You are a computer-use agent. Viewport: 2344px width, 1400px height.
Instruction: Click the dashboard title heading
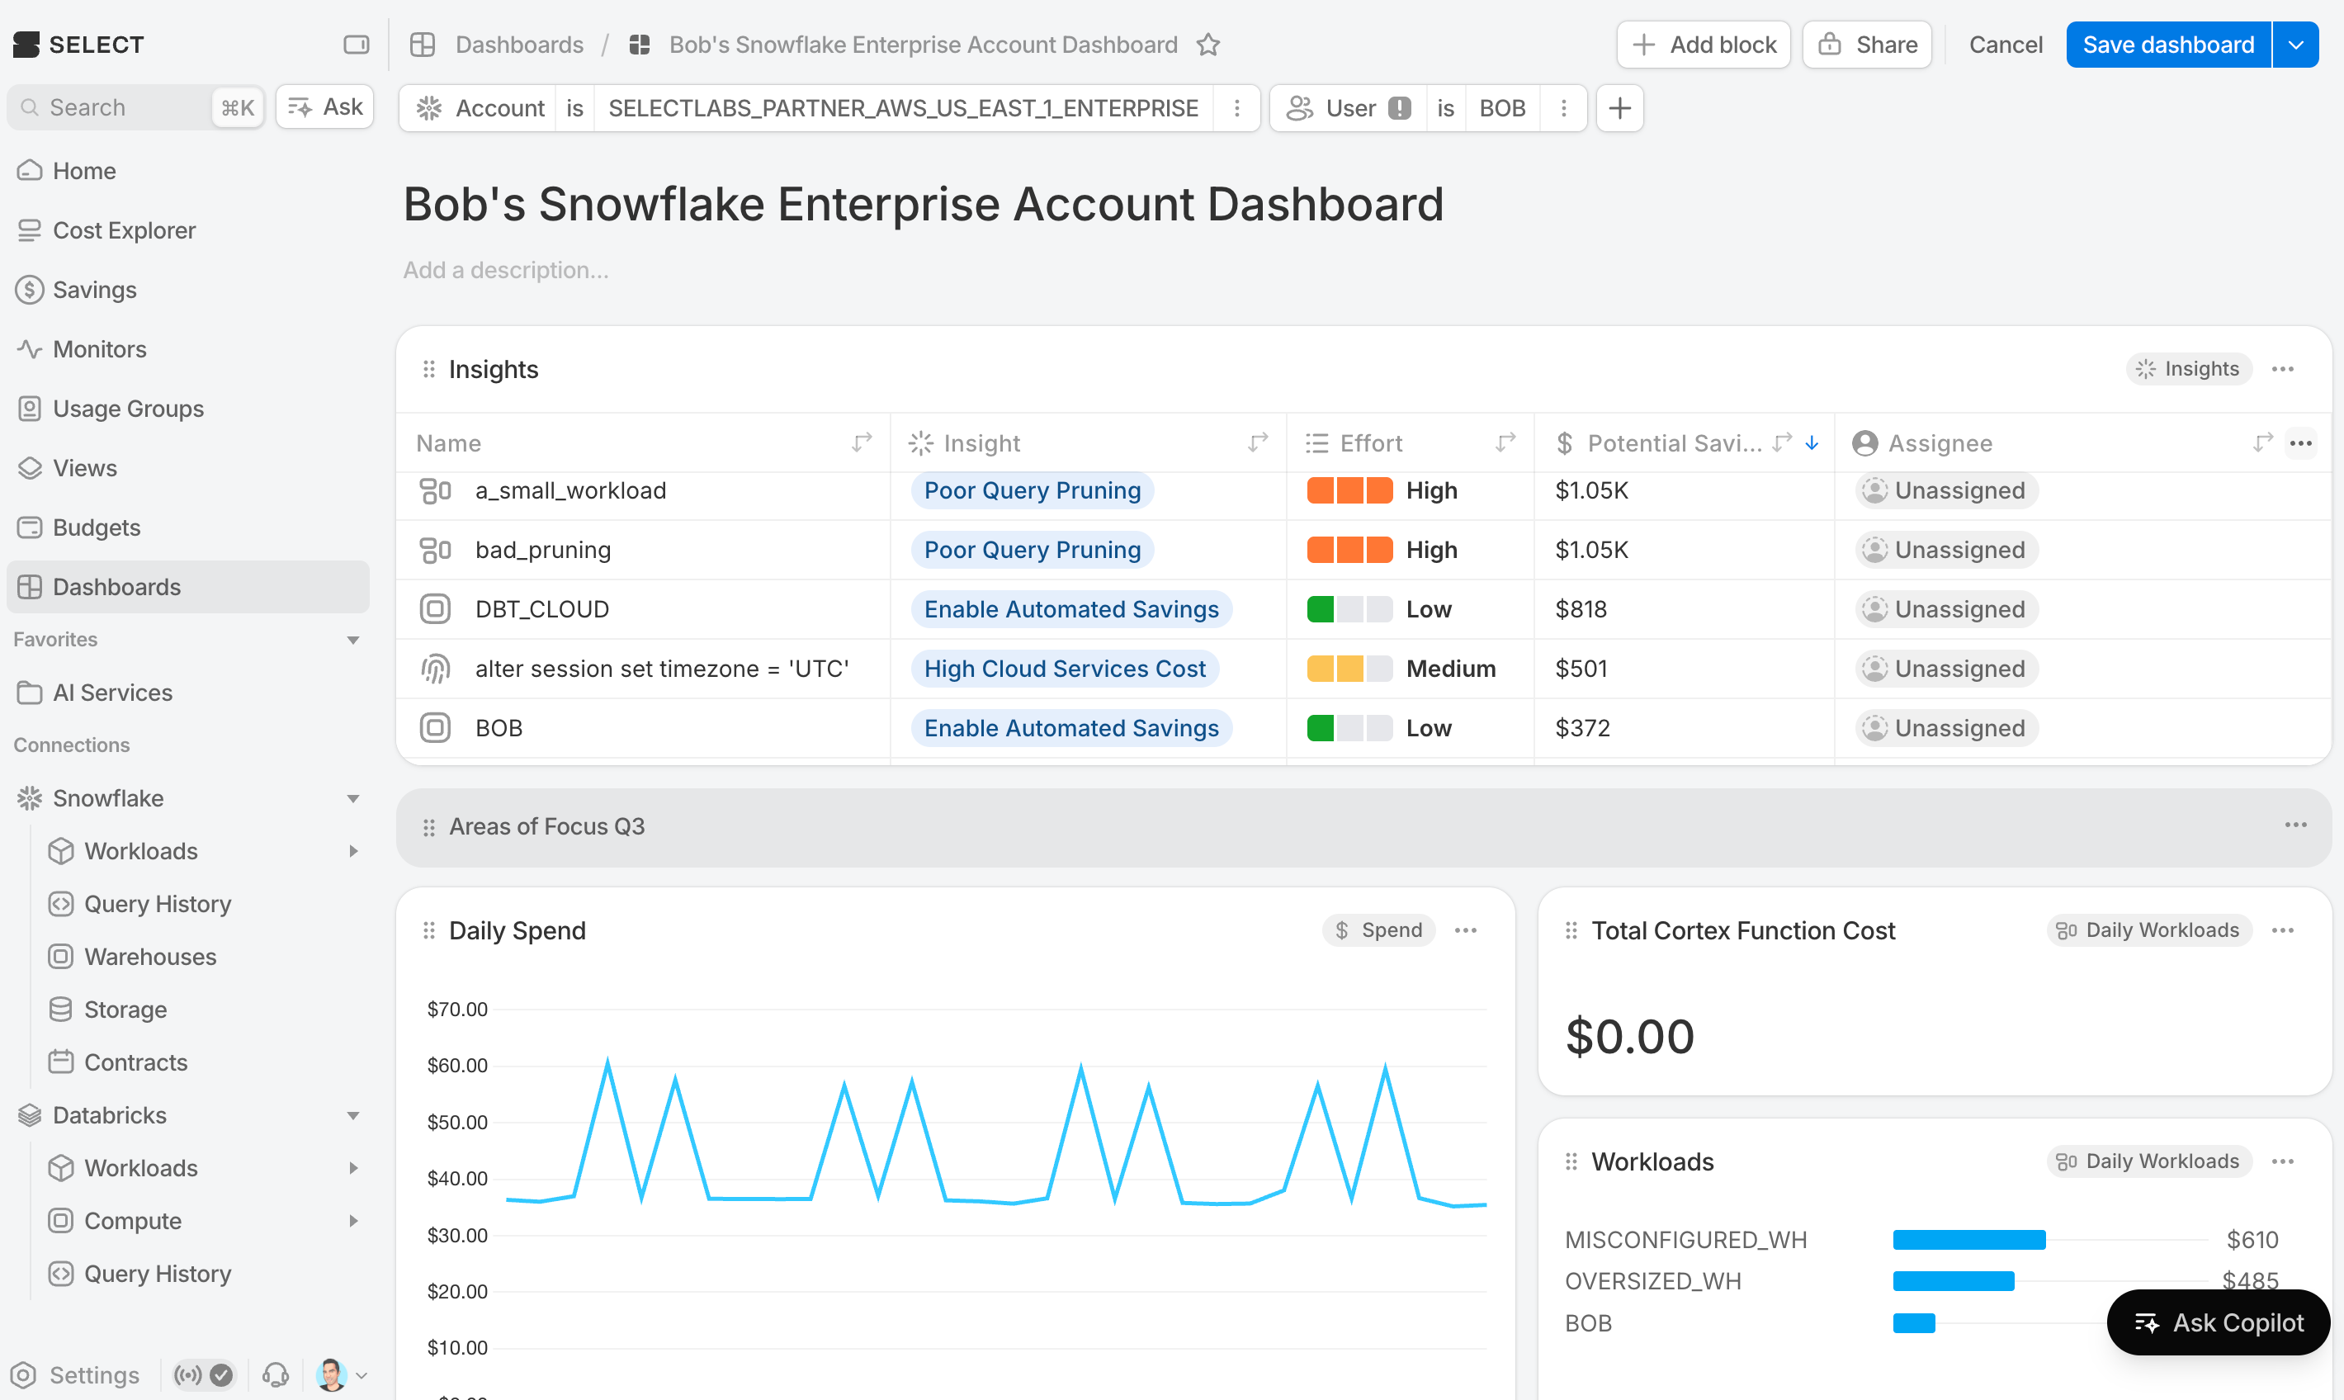tap(924, 204)
